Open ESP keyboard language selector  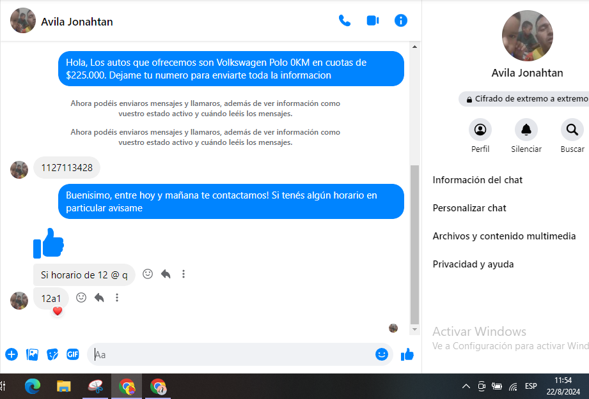click(531, 386)
